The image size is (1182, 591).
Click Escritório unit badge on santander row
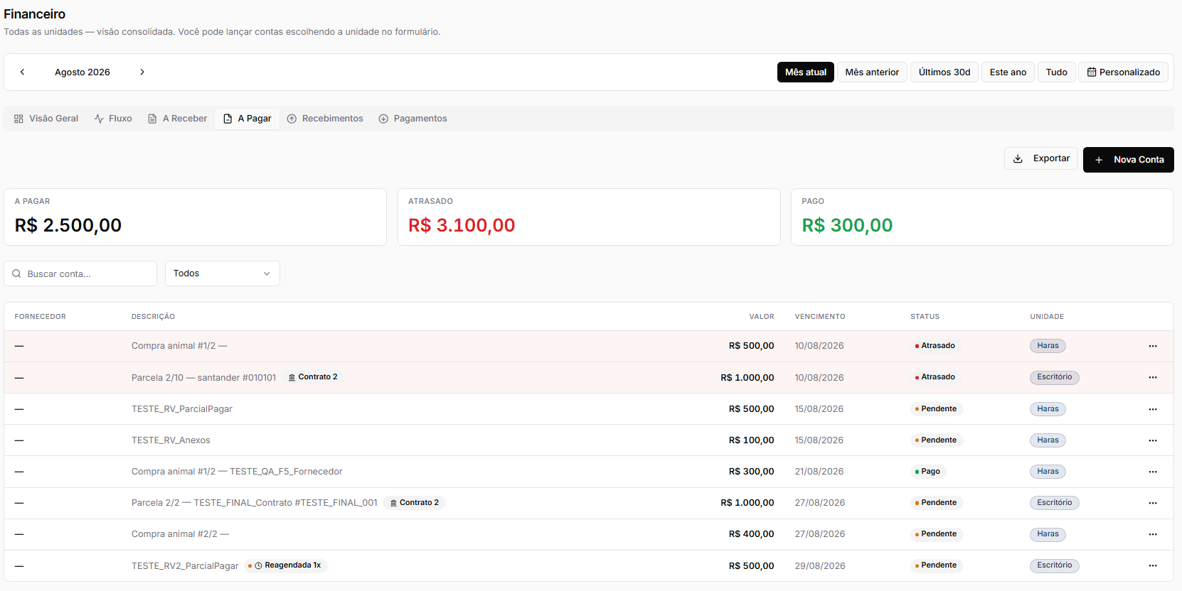pos(1055,377)
